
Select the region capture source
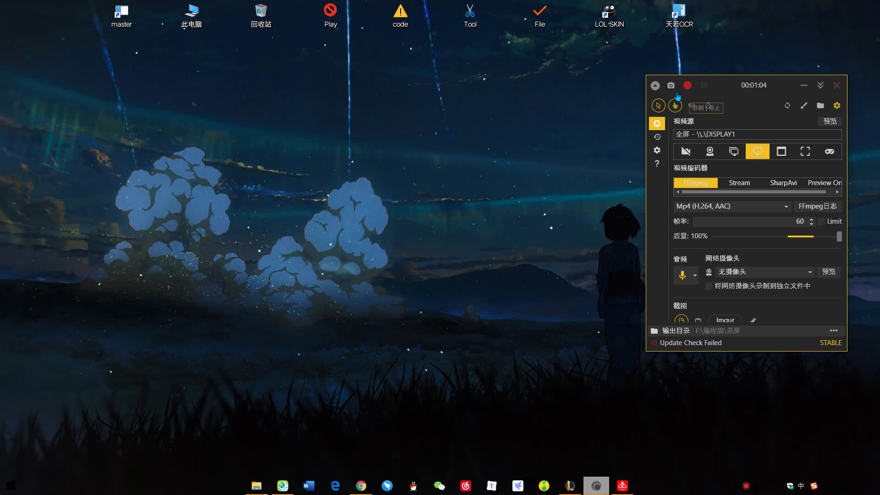coord(805,151)
